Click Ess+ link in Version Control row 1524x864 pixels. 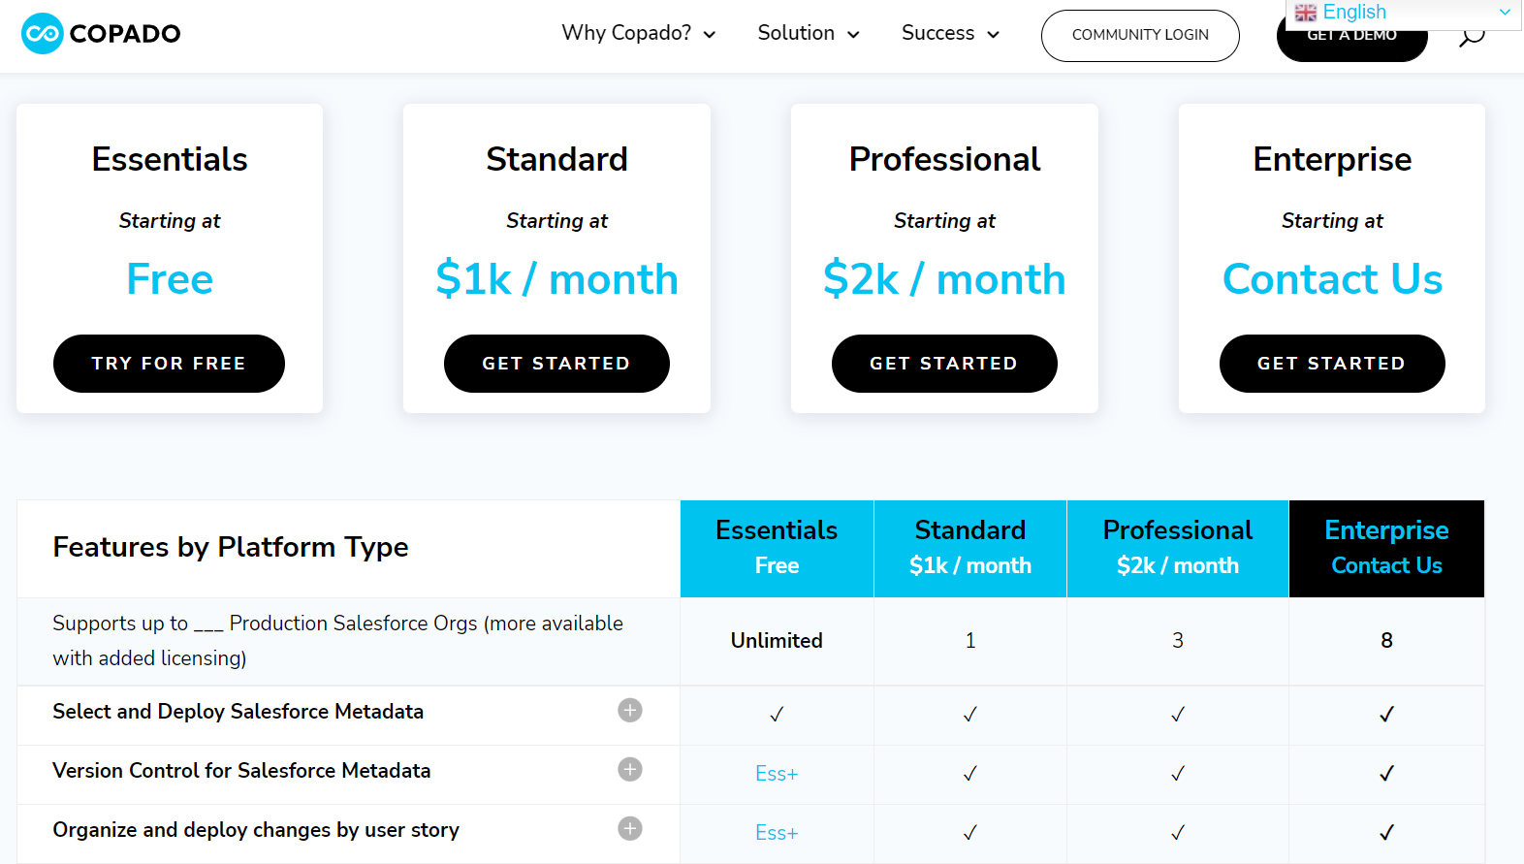[x=777, y=774]
